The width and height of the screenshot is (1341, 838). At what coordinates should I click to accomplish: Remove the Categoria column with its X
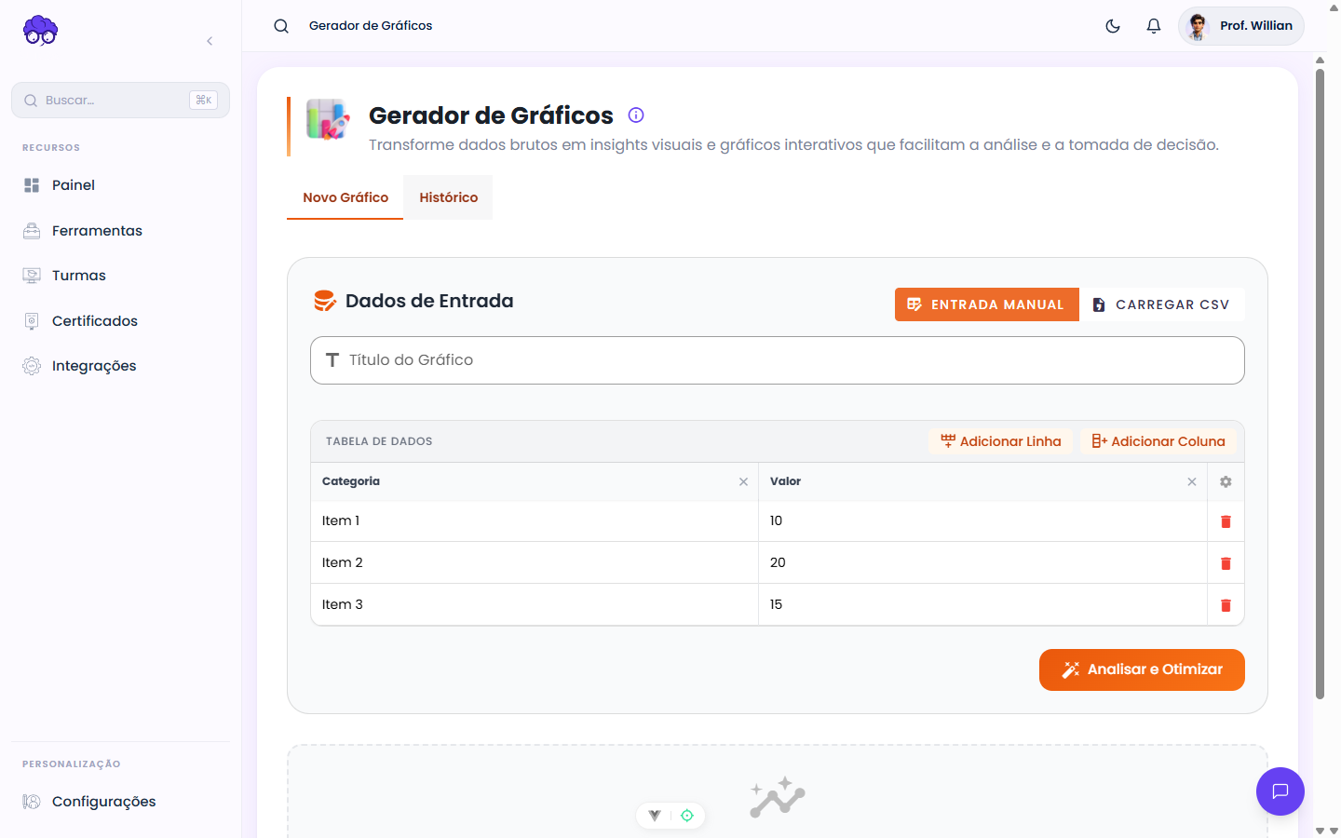[x=743, y=481]
